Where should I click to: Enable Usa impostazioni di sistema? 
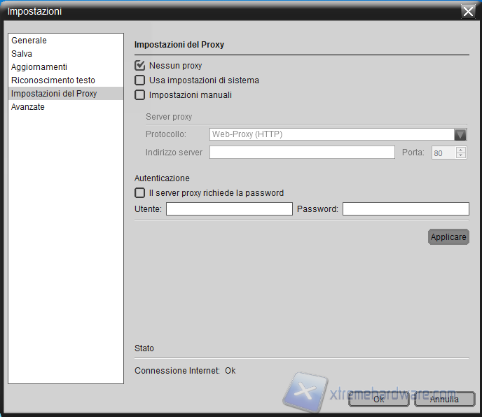[140, 80]
